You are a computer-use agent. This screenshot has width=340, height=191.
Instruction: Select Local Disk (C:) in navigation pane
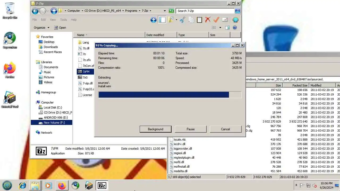click(50, 107)
